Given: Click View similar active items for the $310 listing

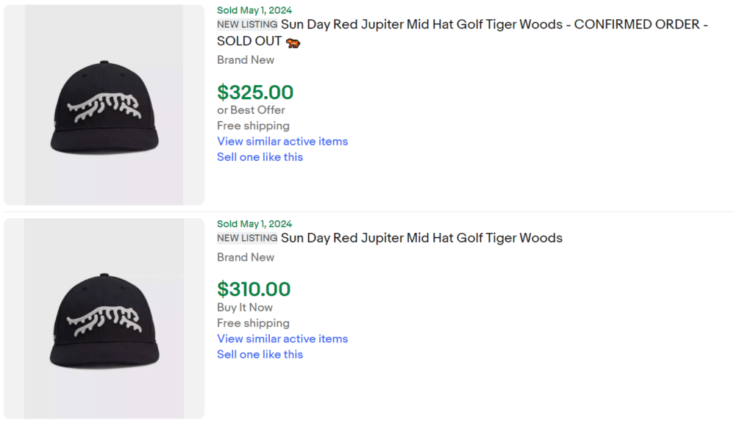Looking at the screenshot, I should (282, 339).
